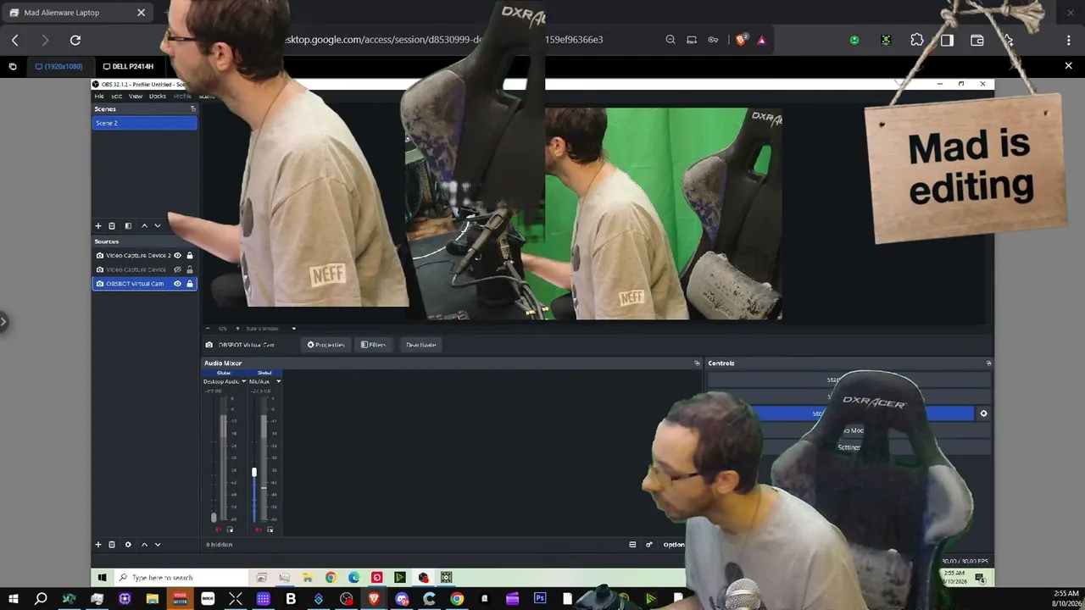This screenshot has height=610, width=1085.
Task: Undock the Controls panel
Action: coord(988,363)
